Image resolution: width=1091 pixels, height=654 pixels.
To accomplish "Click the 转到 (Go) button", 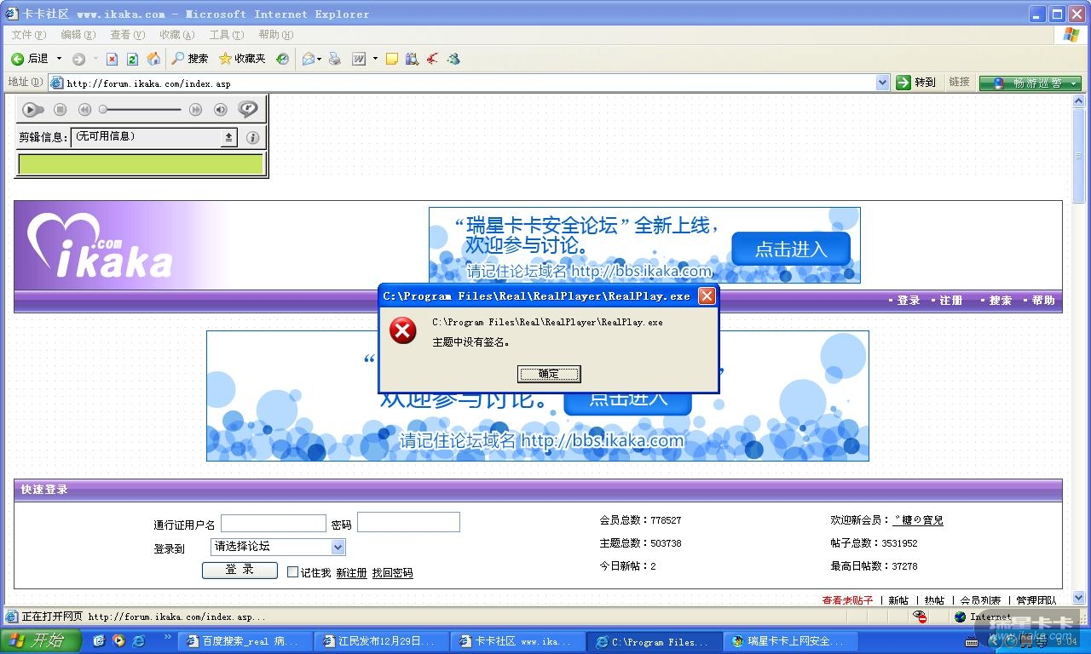I will tap(916, 83).
